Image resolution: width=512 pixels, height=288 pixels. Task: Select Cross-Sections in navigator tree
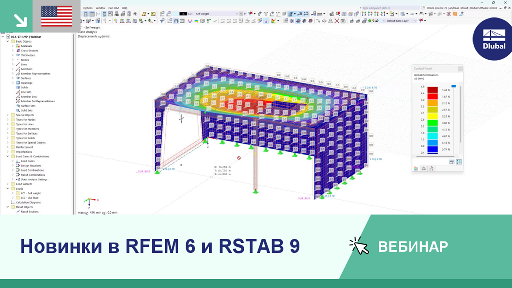(x=29, y=51)
